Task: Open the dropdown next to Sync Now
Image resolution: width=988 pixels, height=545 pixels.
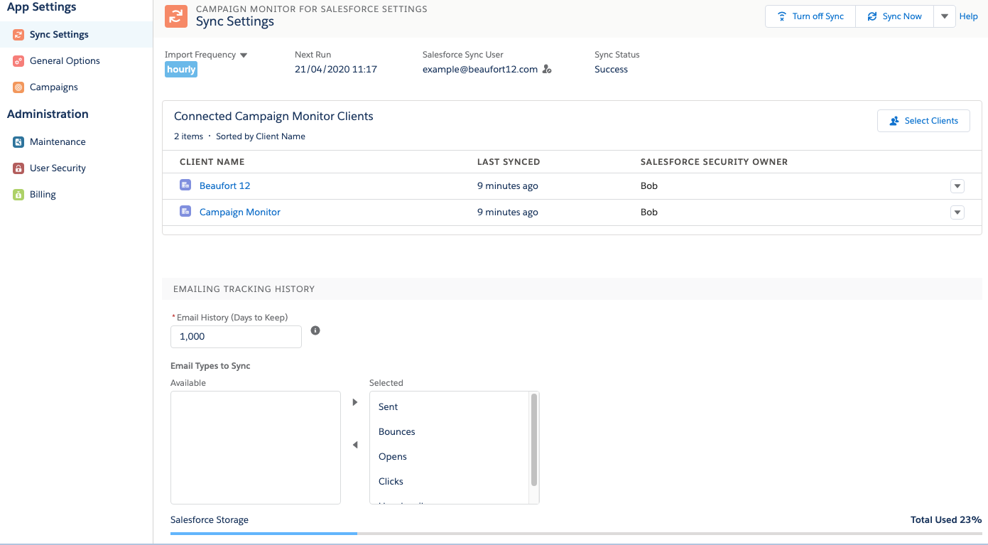Action: [944, 16]
